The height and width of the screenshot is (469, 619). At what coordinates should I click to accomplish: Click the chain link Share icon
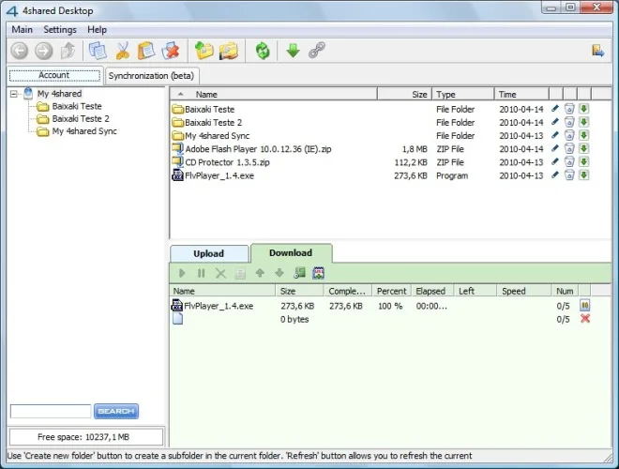[317, 51]
